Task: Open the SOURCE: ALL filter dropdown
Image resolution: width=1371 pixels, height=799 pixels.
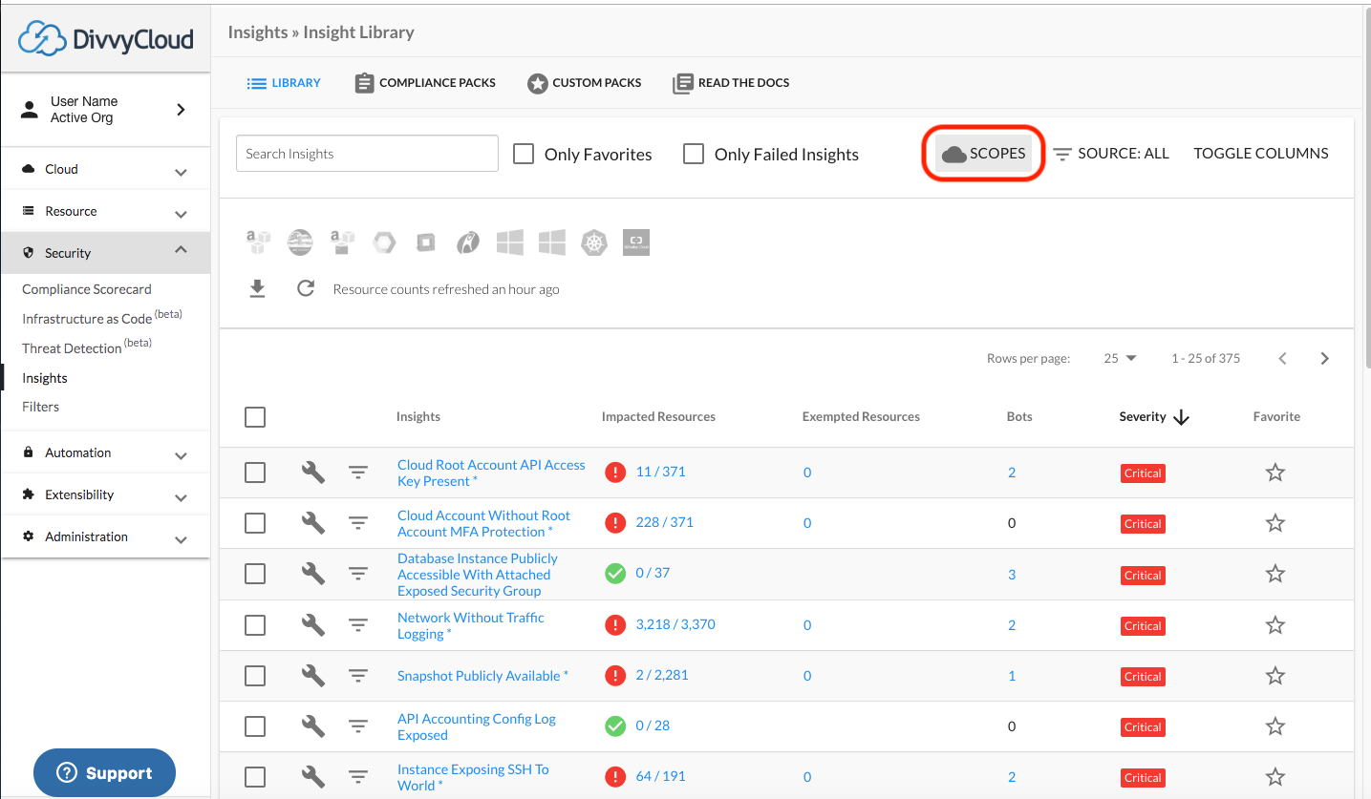Action: coord(1111,153)
